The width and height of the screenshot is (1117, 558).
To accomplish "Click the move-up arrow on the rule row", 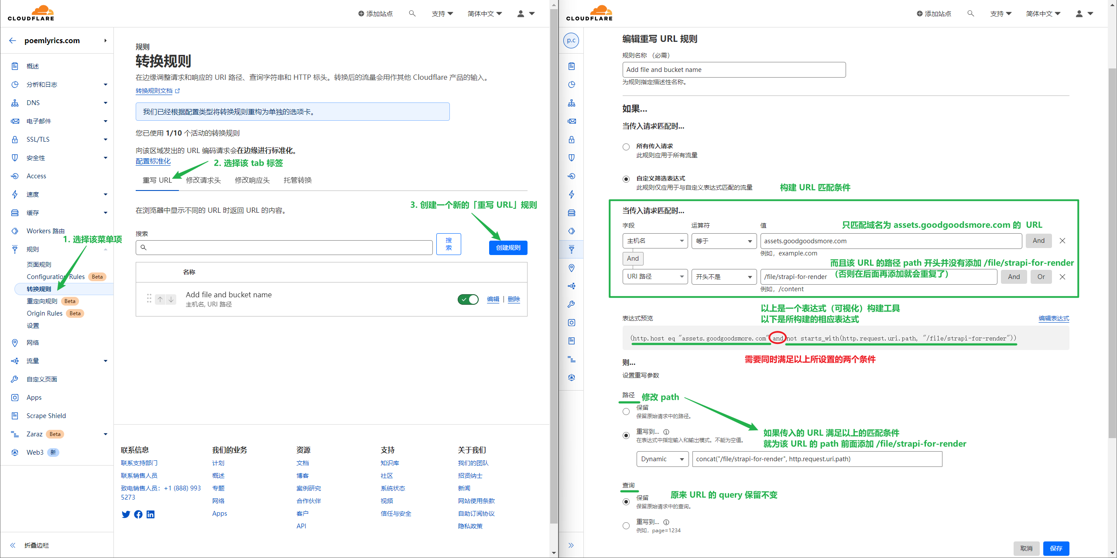I will [x=160, y=299].
